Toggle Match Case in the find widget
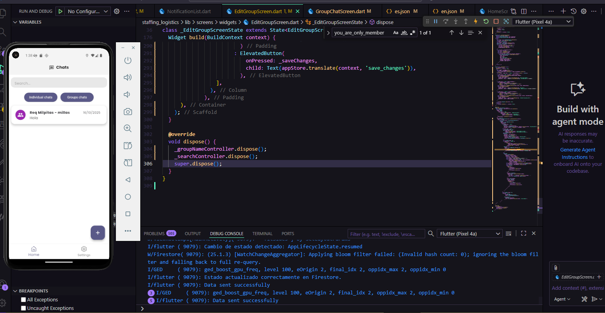Image resolution: width=605 pixels, height=313 pixels. 395,33
